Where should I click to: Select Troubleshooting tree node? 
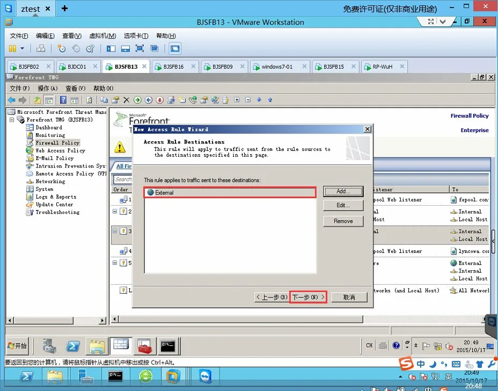coord(57,212)
